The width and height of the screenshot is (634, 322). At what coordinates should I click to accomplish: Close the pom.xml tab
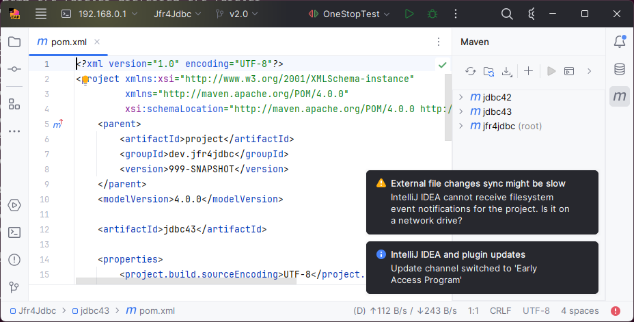coord(97,42)
